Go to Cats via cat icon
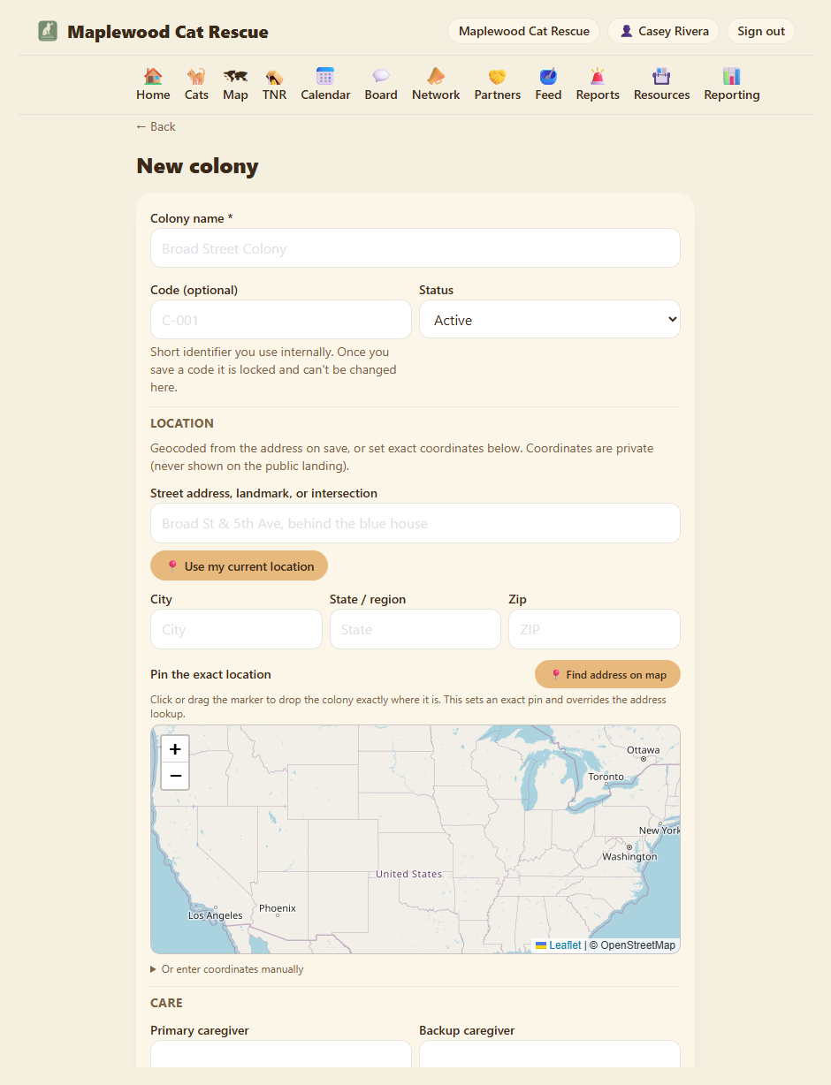The height and width of the screenshot is (1085, 831). pyautogui.click(x=196, y=77)
